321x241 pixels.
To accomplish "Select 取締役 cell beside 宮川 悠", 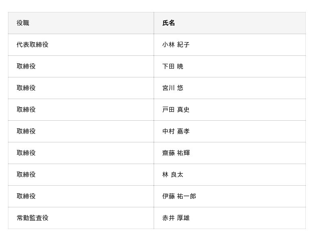I will tap(26, 88).
